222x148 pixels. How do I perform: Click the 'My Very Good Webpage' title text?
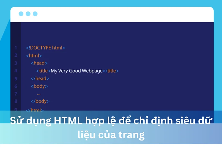coord(77,71)
